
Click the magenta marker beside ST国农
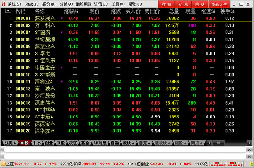tap(61, 32)
